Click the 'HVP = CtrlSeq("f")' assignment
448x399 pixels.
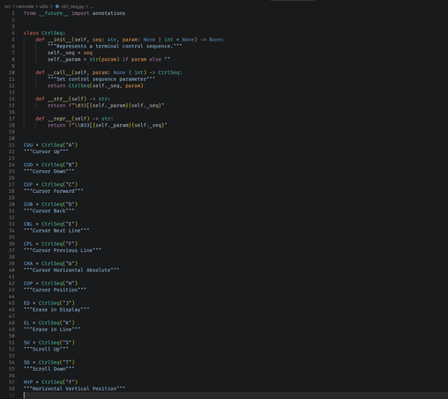tap(50, 382)
